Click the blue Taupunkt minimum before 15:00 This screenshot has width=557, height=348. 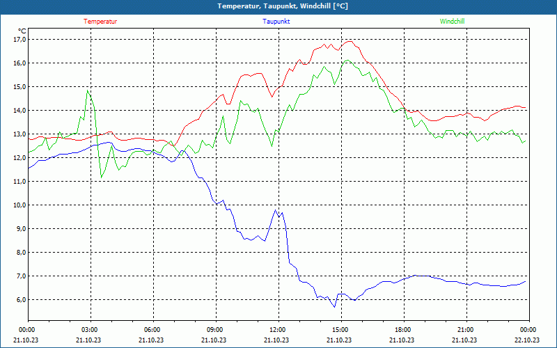click(334, 307)
